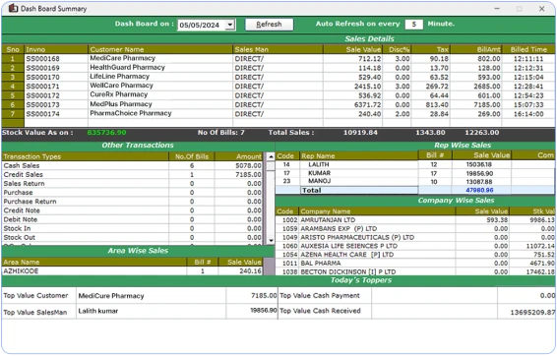Click the Area Name column header
557x357 pixels.
click(x=94, y=262)
